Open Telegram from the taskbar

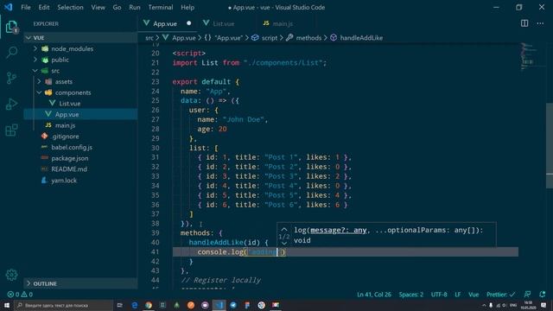[233, 305]
